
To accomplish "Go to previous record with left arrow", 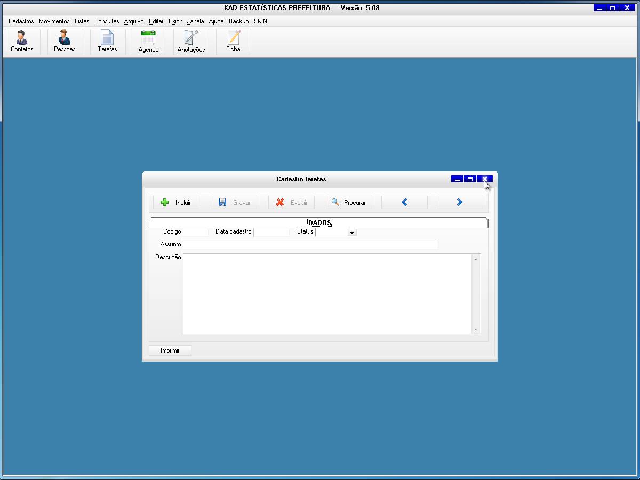I will pyautogui.click(x=404, y=203).
